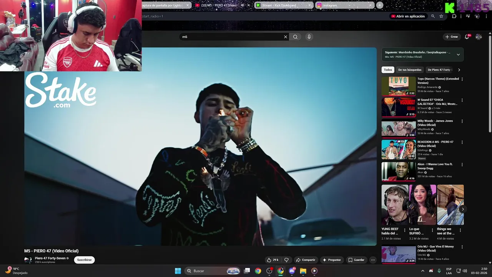Open options for Cris MJ - Que Viva El Money
The width and height of the screenshot is (492, 277).
pyautogui.click(x=462, y=247)
